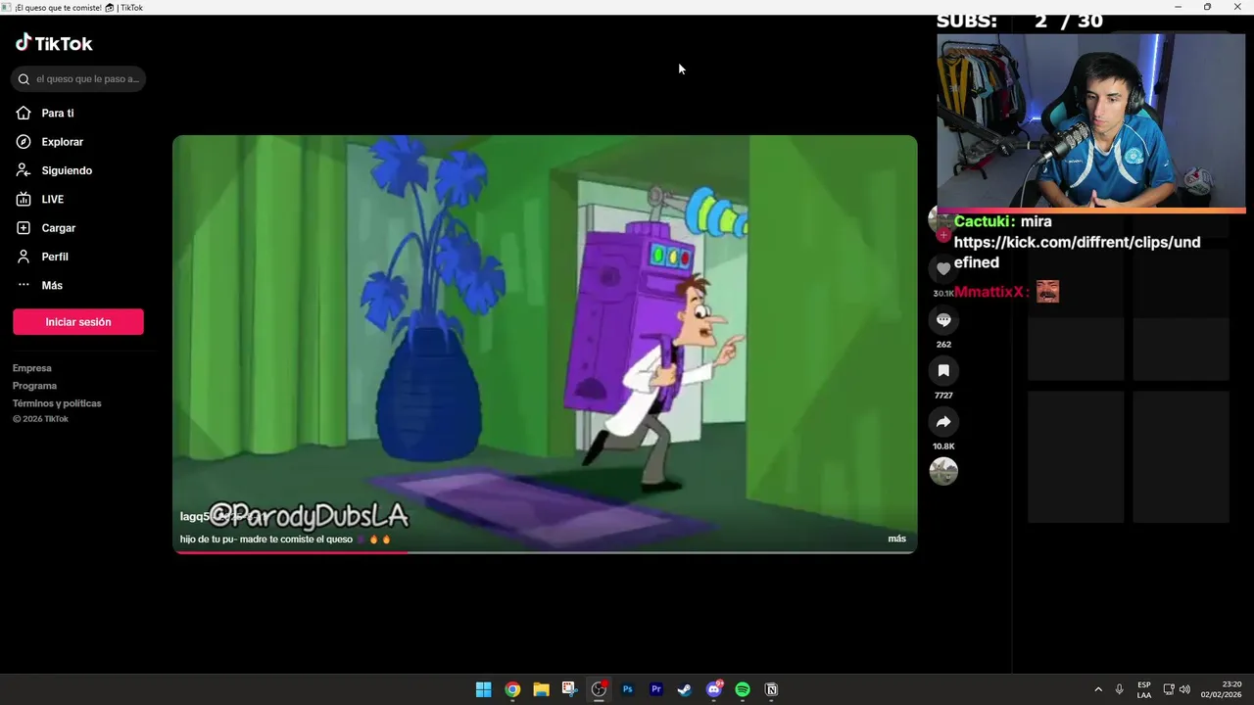Click the emote in MmattixX's message
This screenshot has width=1254, height=705.
[1047, 292]
